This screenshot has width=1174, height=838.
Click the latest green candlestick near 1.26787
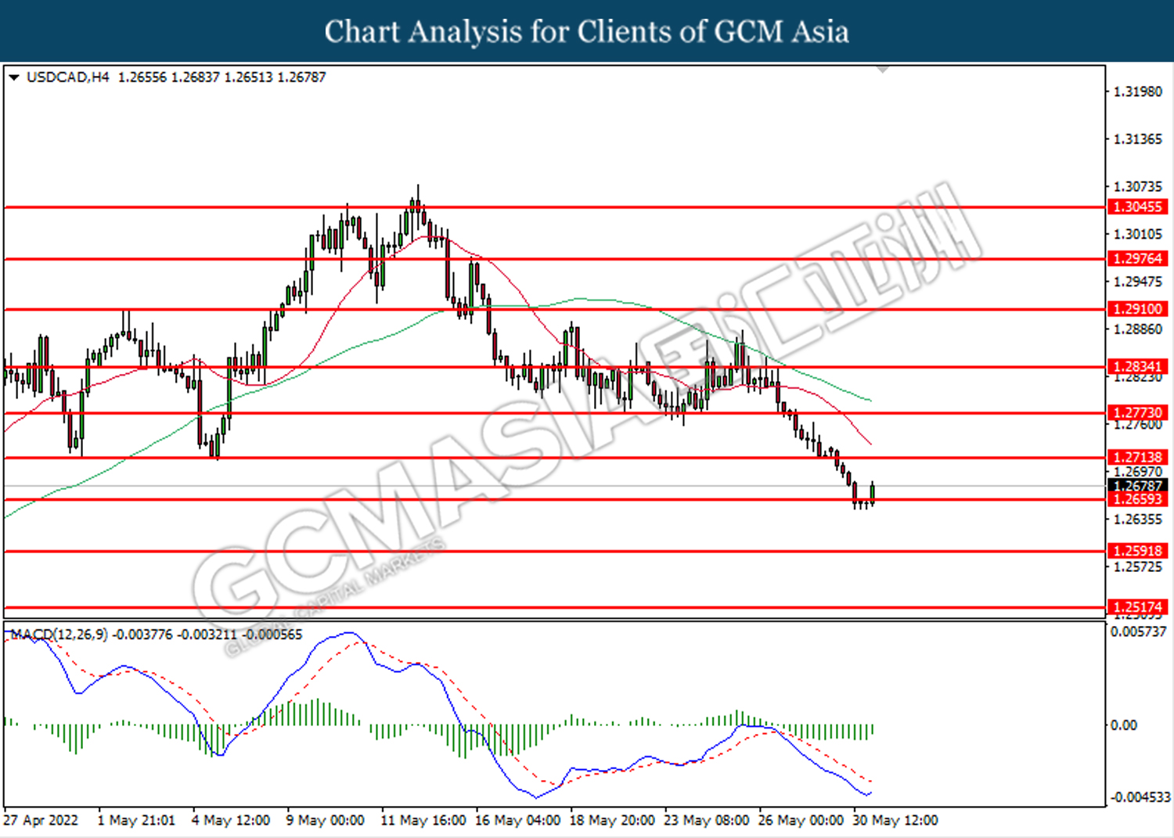pos(872,493)
